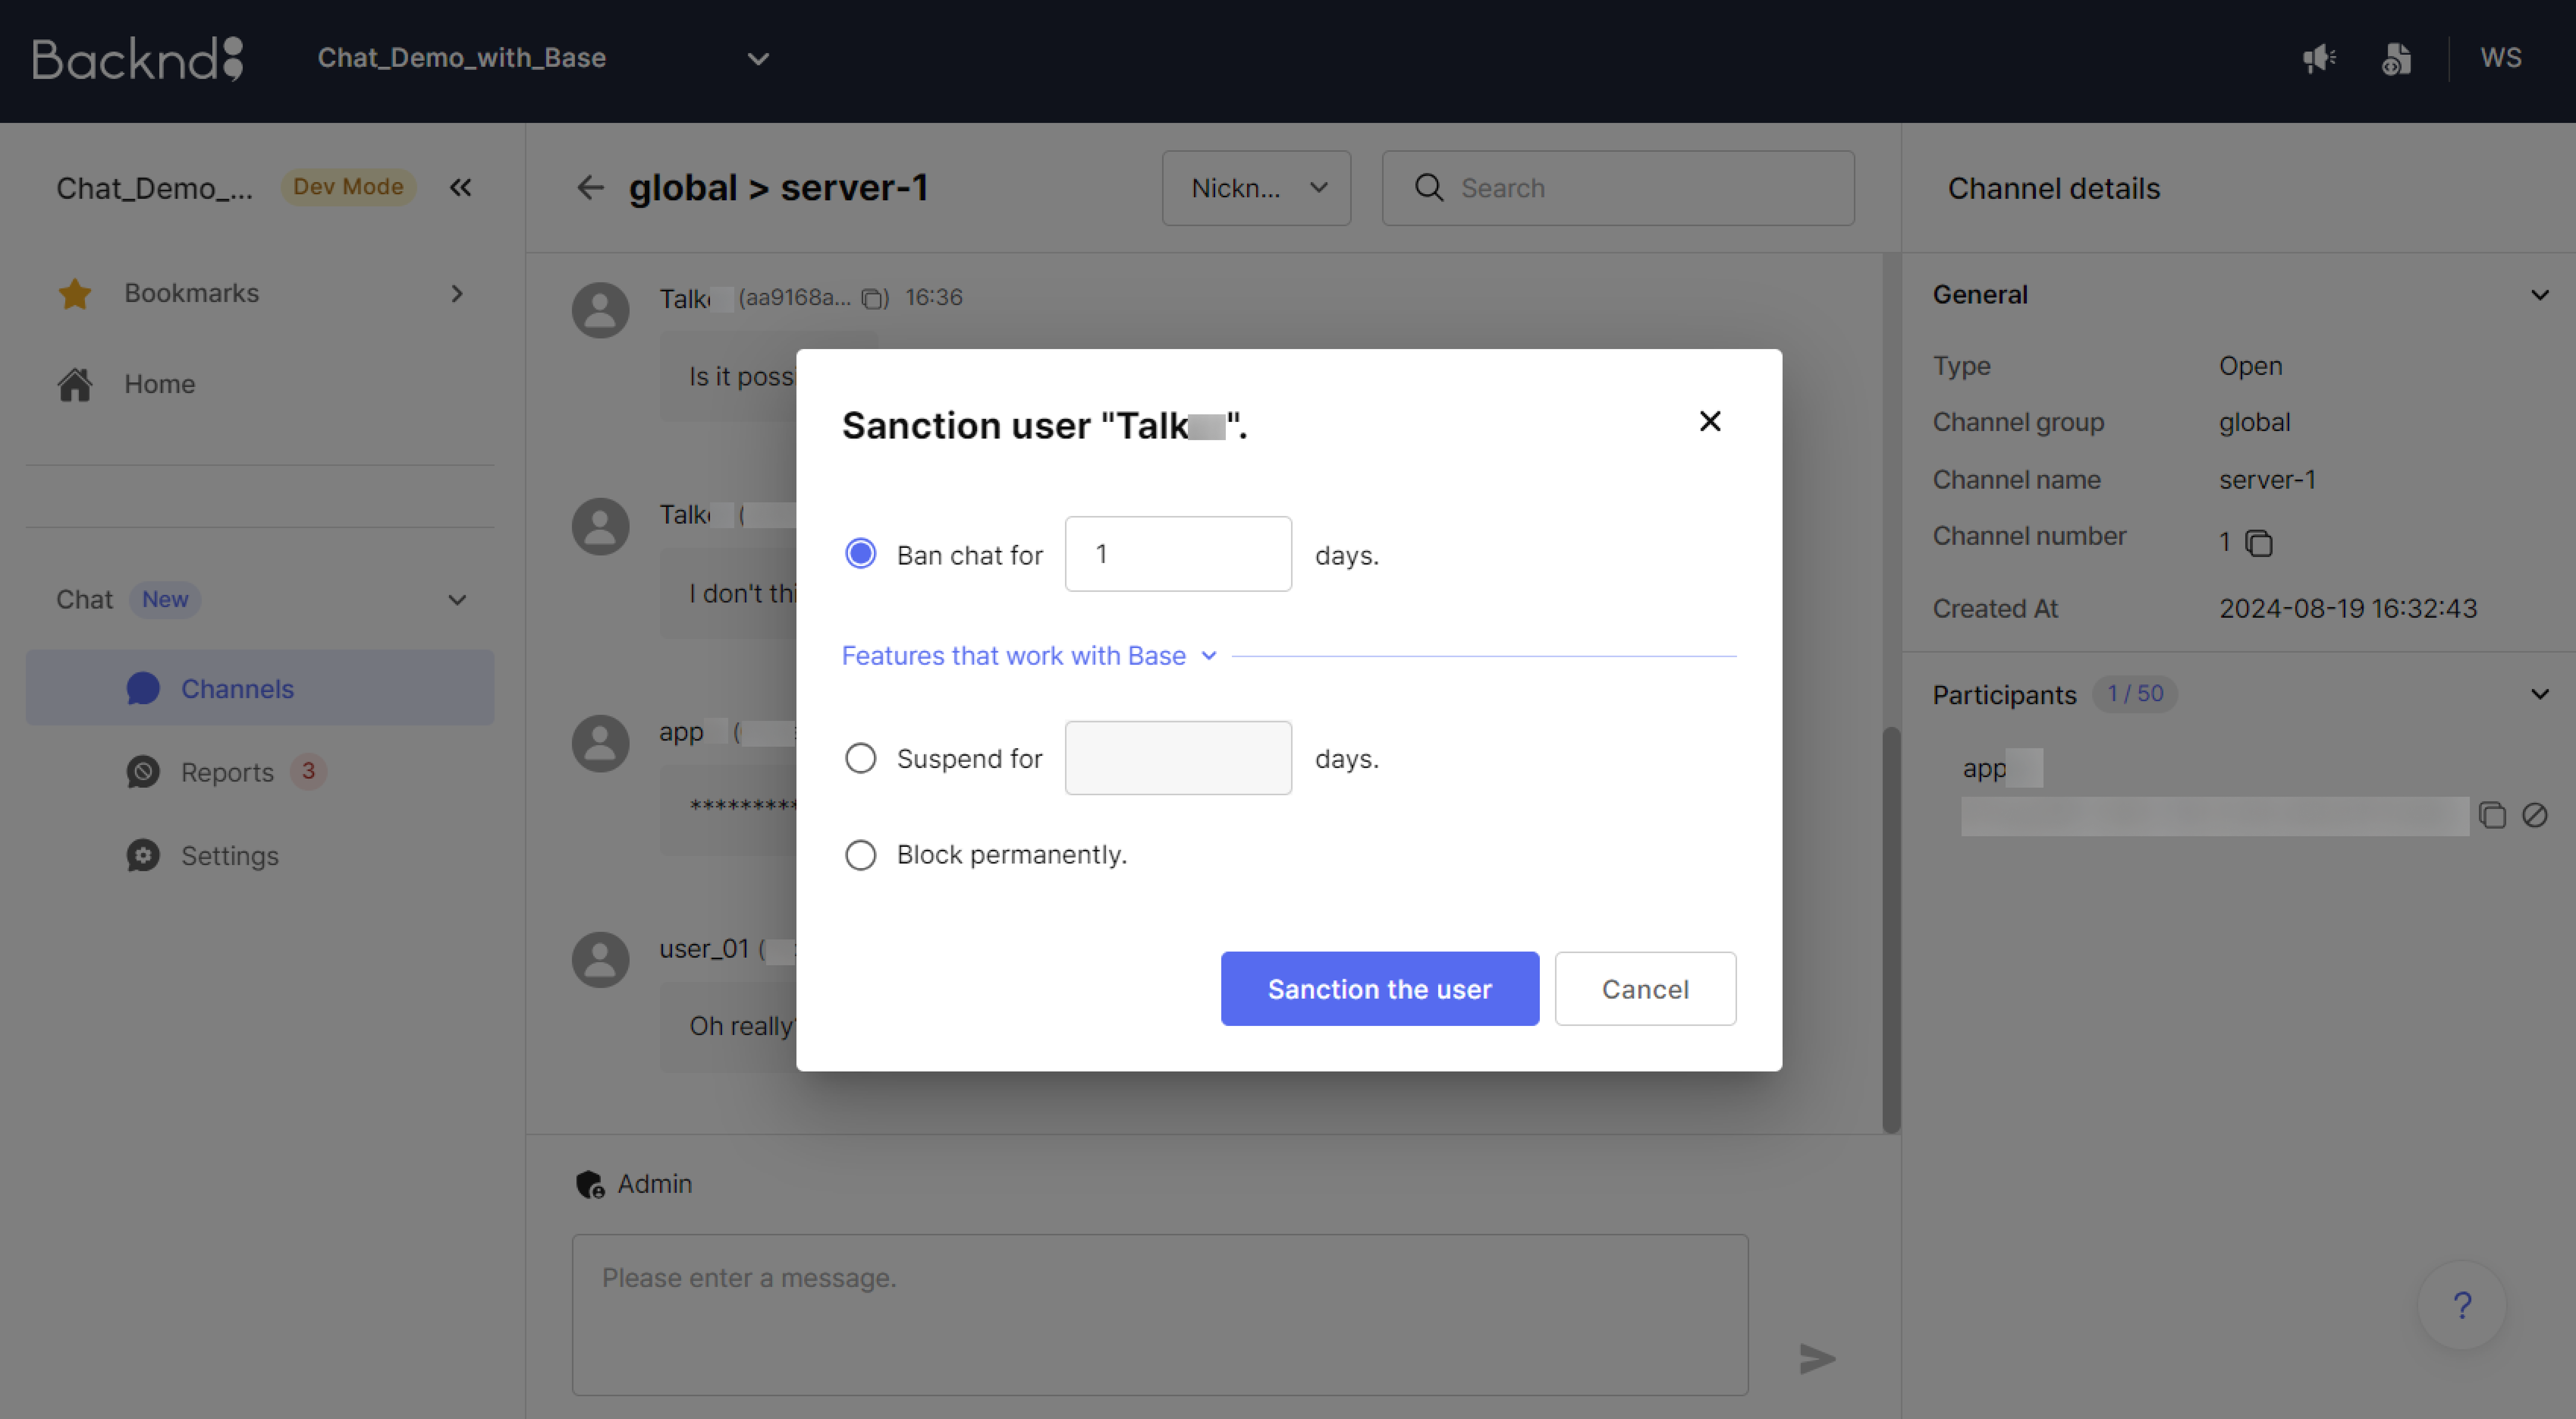Click the New badge next to Chat
2576x1419 pixels.
[x=165, y=599]
